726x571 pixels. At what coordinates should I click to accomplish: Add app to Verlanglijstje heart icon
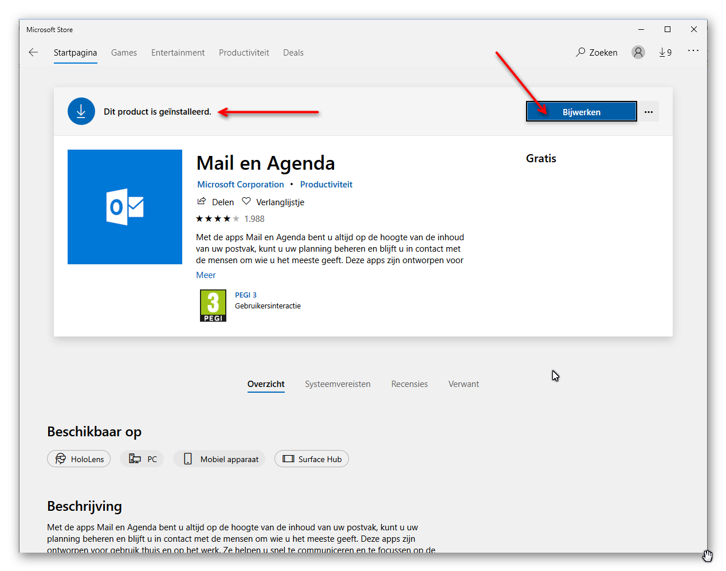tap(246, 201)
